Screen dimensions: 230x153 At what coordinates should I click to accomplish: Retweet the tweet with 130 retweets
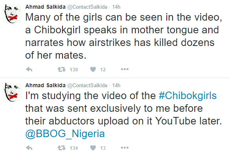pyautogui.click(x=61, y=69)
